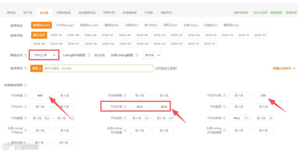This screenshot has height=152, width=298.
Task: Open the orange 搜索 category dropdown
Action: (36, 68)
